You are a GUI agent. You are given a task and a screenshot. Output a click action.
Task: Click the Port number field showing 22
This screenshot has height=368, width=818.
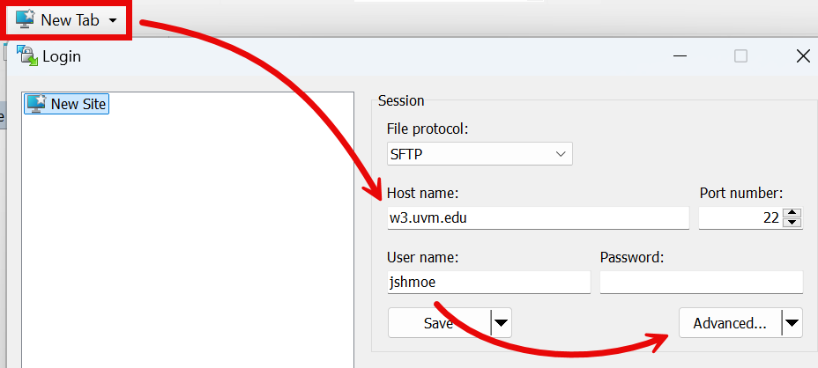pyautogui.click(x=740, y=217)
